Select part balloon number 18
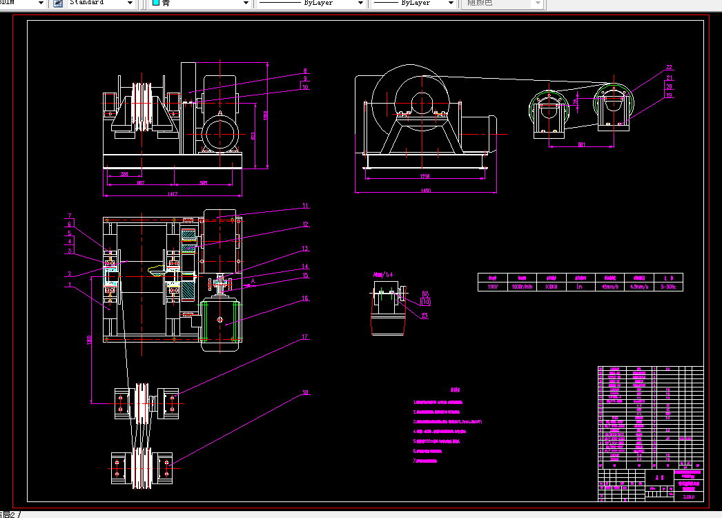Image resolution: width=722 pixels, height=518 pixels. click(305, 393)
